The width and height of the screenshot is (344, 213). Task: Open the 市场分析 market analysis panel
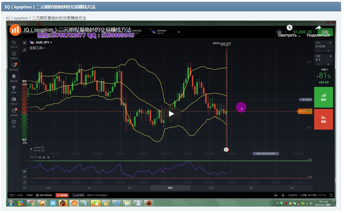14,99
